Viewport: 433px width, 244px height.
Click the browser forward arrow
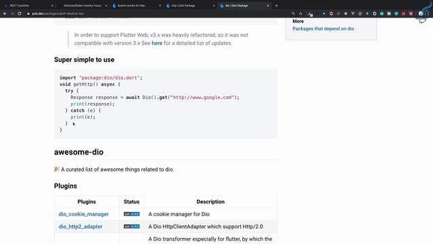click(x=12, y=14)
